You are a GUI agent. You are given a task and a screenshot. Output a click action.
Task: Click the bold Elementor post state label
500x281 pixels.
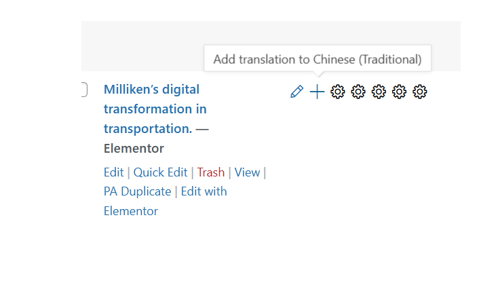click(x=134, y=148)
